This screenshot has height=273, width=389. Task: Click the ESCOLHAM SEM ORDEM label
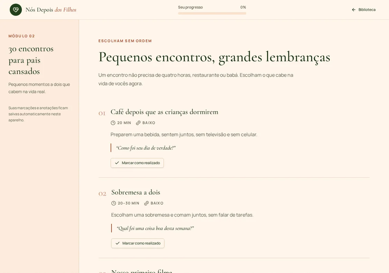125,41
